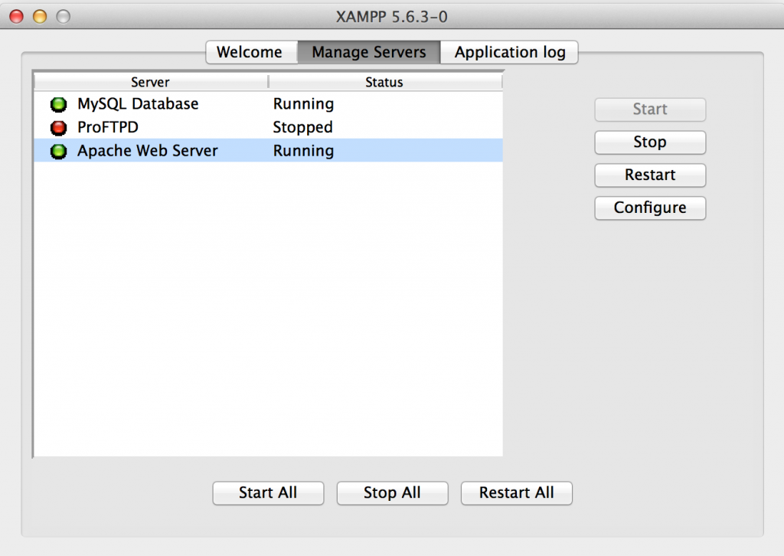Select the Apache Web Server name
Screen dimensions: 784x556
(148, 151)
